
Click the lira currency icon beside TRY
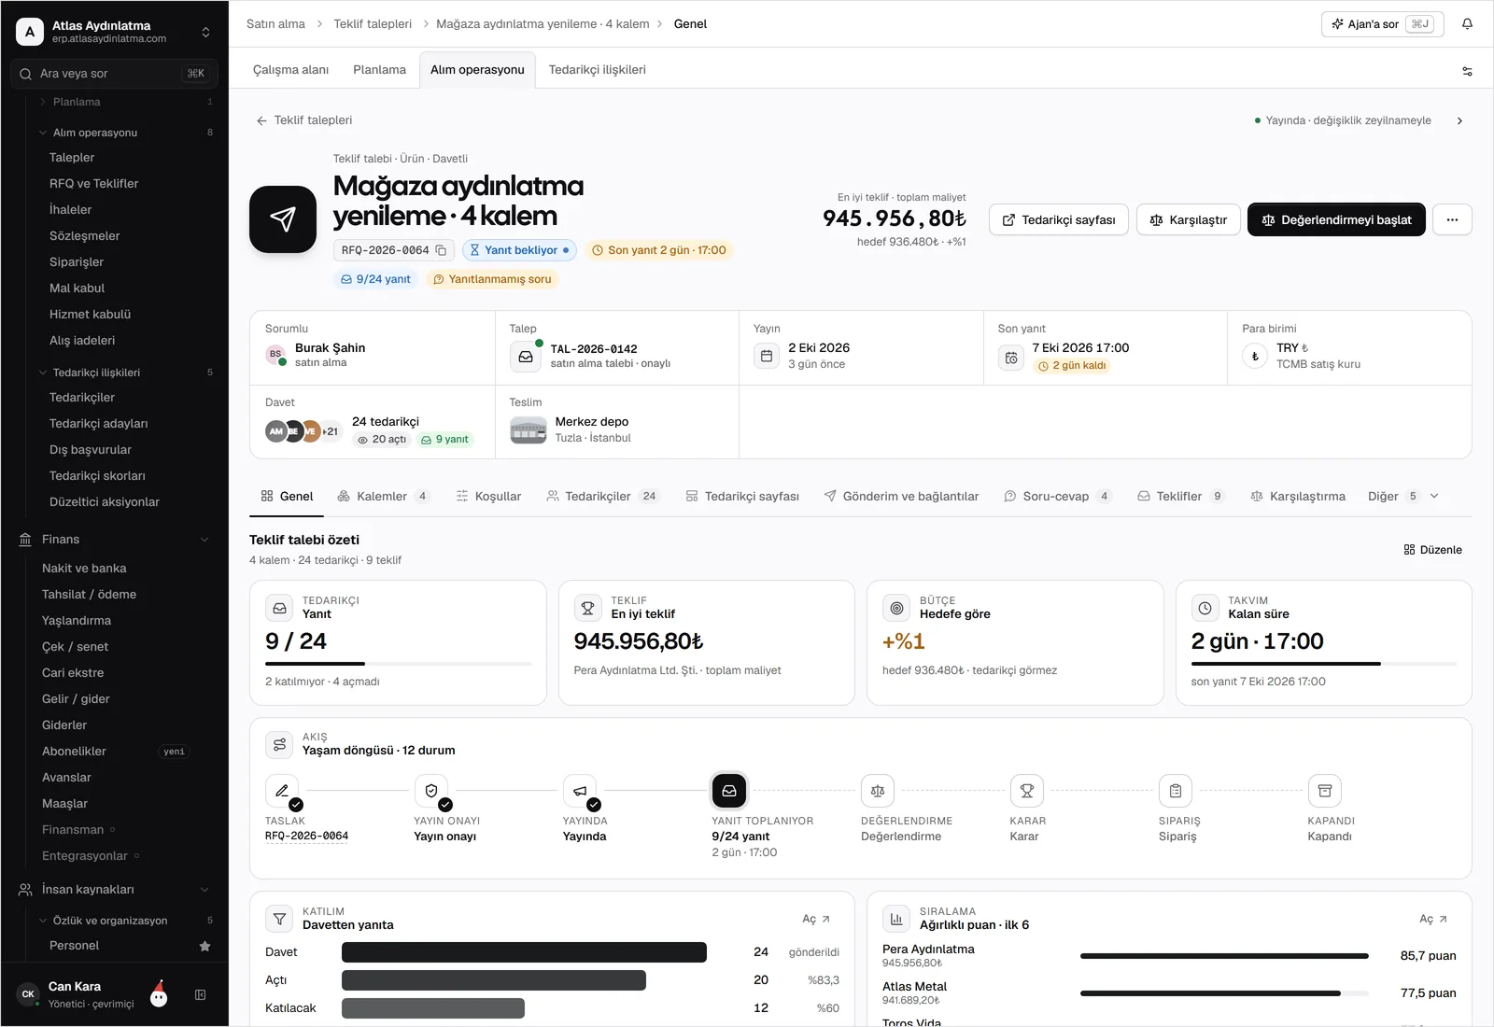point(1255,356)
